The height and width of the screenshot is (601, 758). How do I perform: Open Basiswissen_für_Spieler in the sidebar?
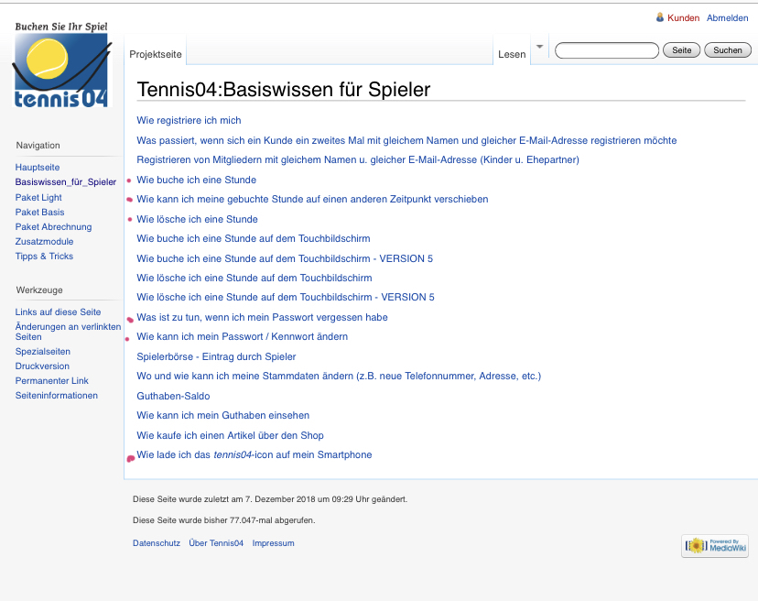(x=66, y=182)
